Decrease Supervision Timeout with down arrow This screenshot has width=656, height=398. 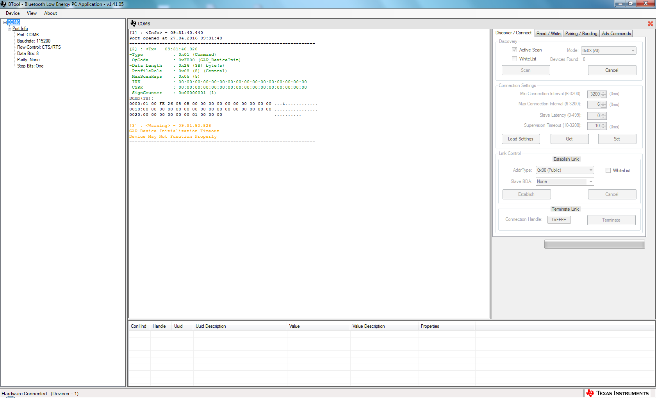click(x=604, y=128)
